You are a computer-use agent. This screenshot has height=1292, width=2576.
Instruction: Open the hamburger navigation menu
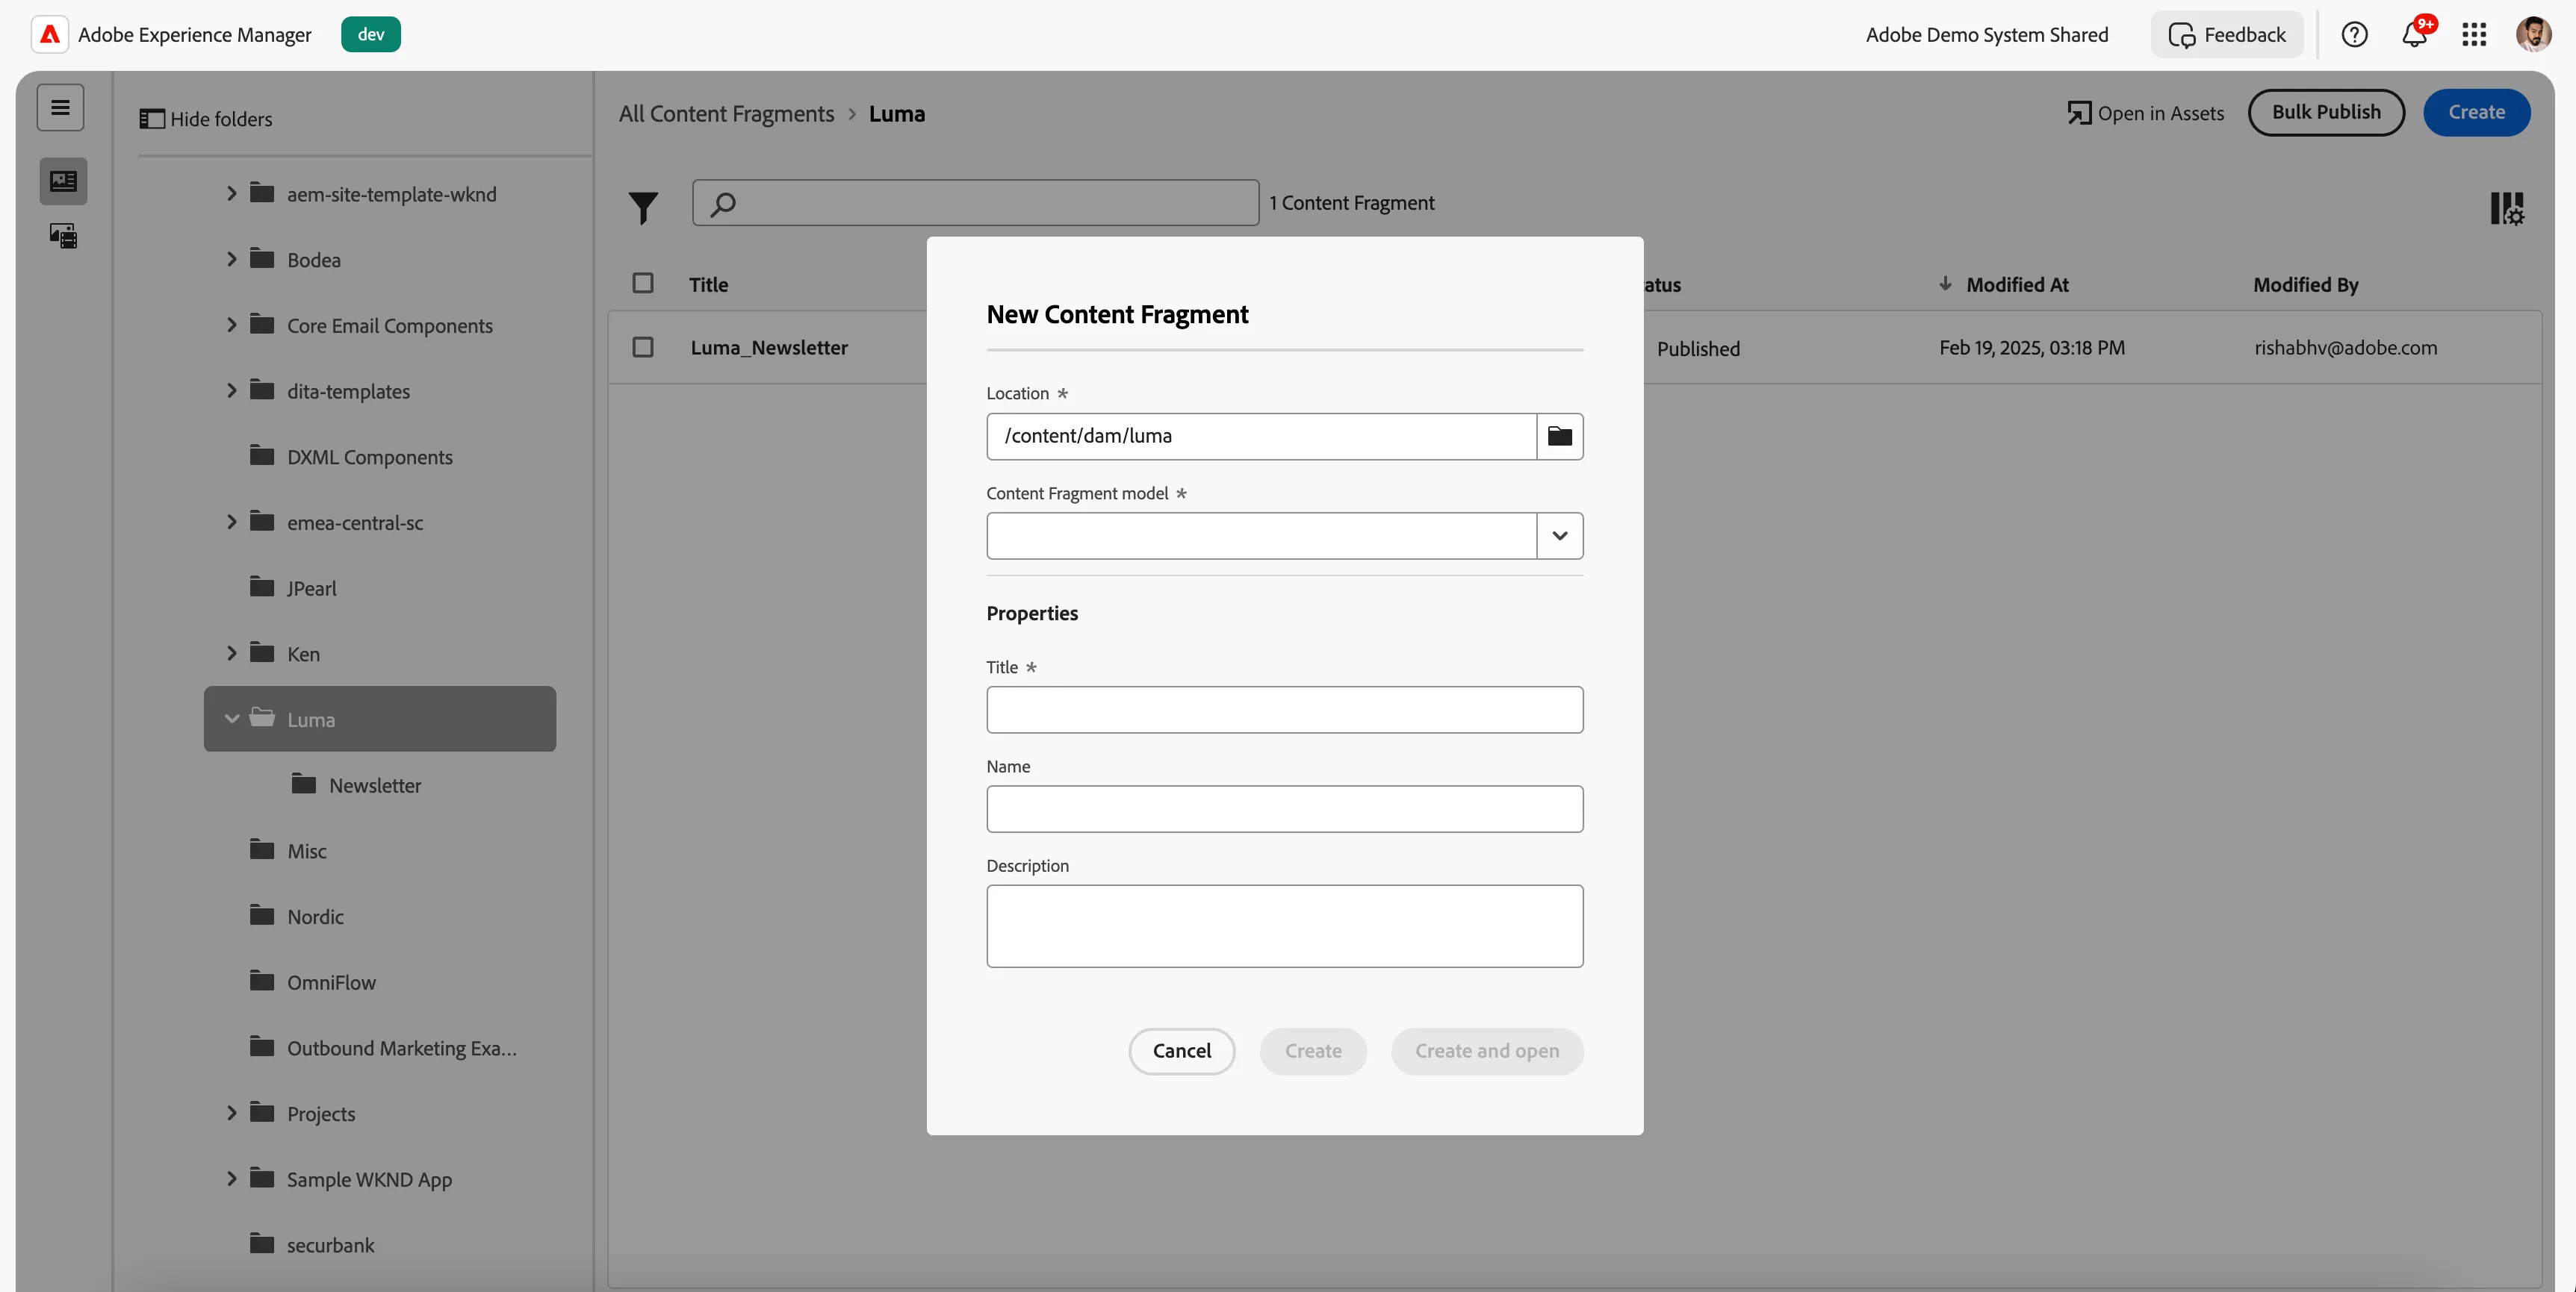pos(61,107)
